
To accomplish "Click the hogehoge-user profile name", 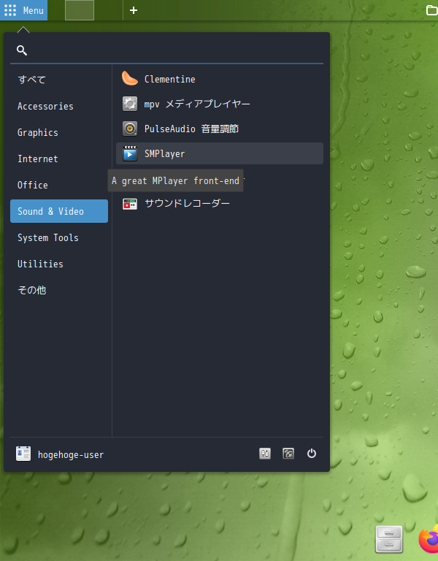I will (x=71, y=455).
